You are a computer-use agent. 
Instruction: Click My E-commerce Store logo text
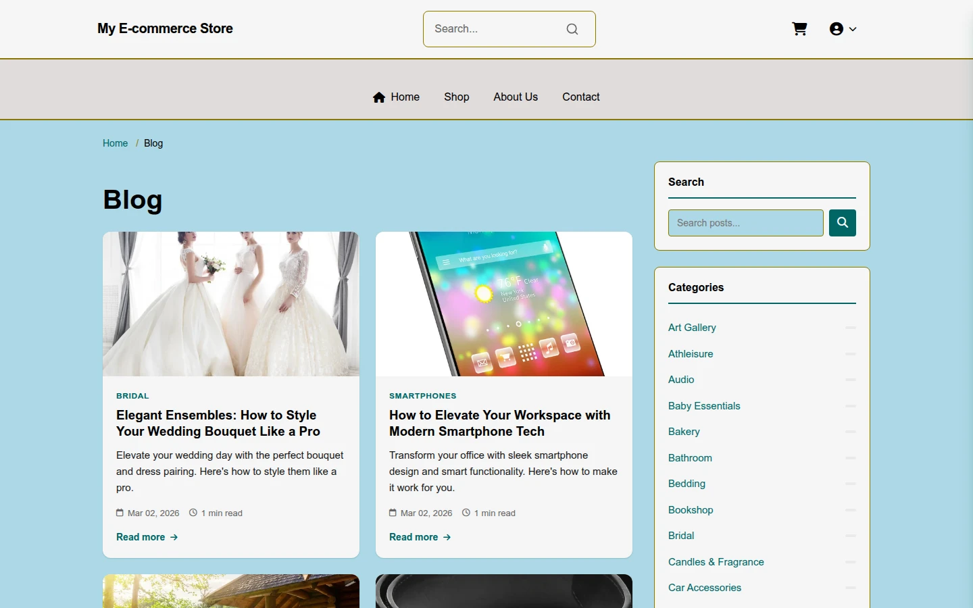coord(165,28)
